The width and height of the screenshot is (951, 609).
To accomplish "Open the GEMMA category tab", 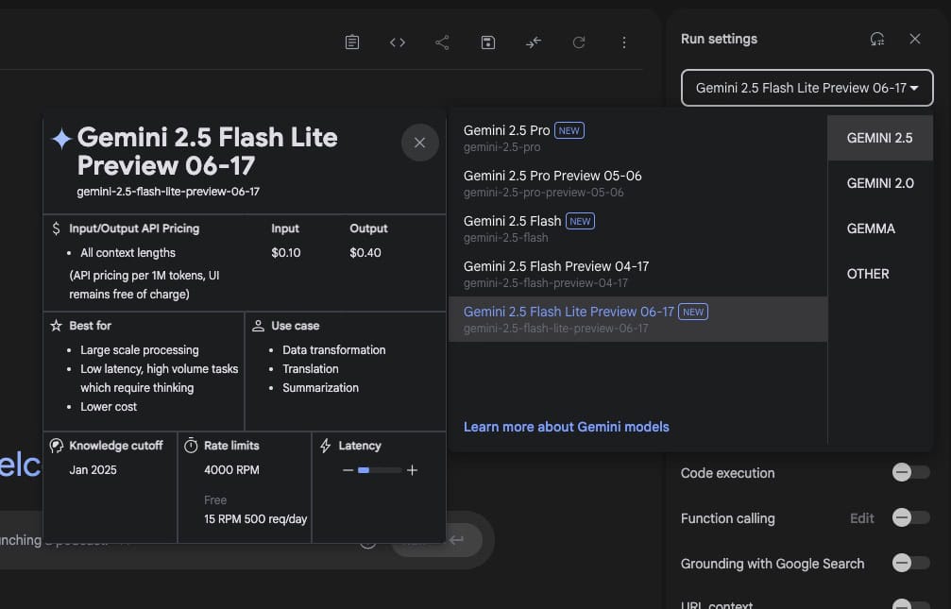I will click(x=879, y=228).
